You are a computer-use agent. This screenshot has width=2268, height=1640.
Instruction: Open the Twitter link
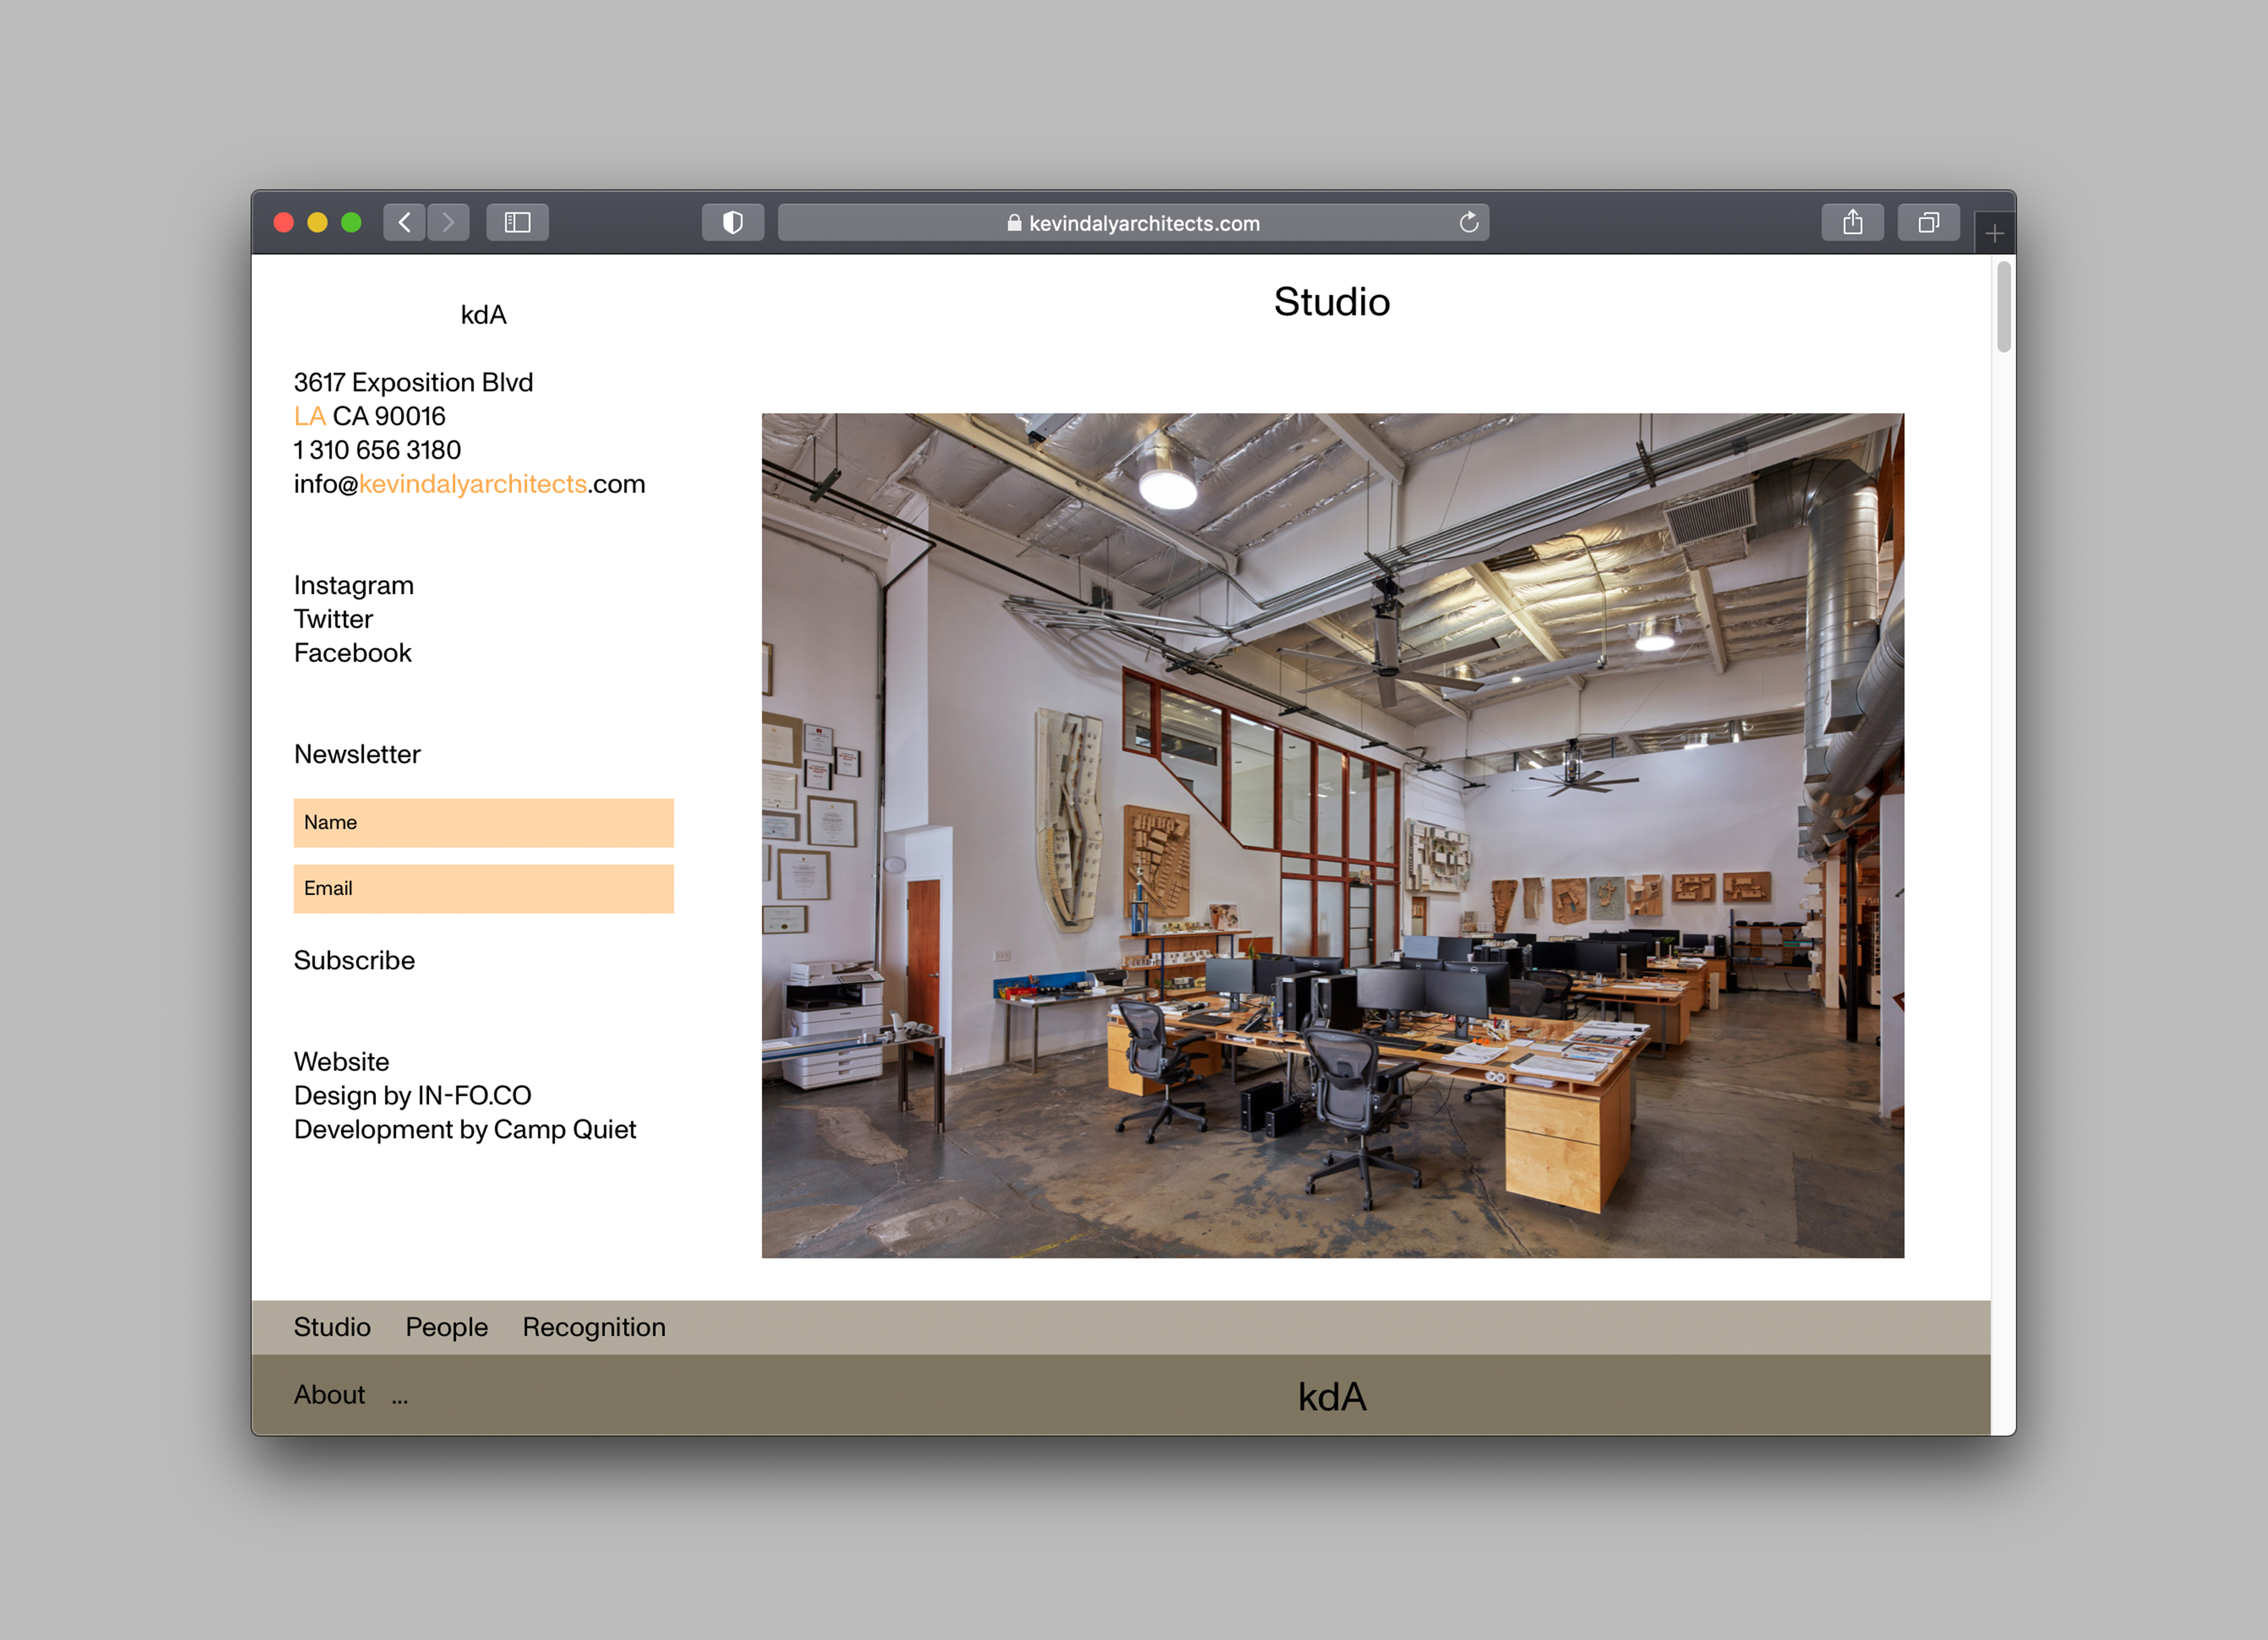tap(333, 619)
